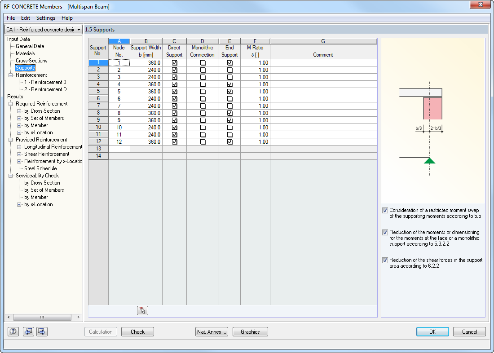Select Serviceability by Cross-Section item

[x=42, y=183]
